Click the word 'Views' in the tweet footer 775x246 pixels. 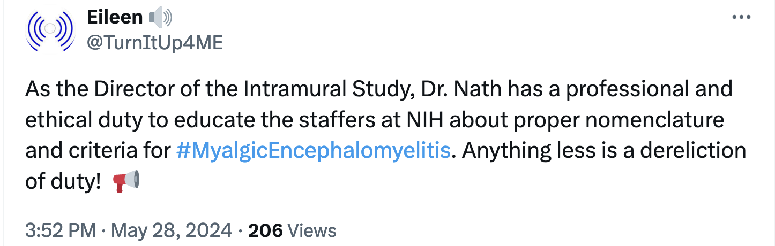tap(312, 230)
